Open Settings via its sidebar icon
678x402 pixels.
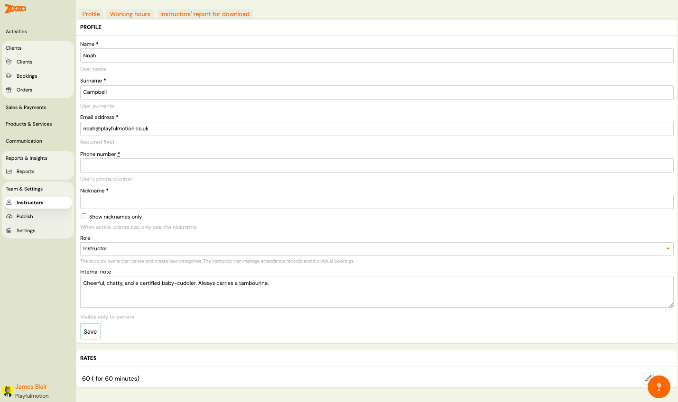click(9, 231)
